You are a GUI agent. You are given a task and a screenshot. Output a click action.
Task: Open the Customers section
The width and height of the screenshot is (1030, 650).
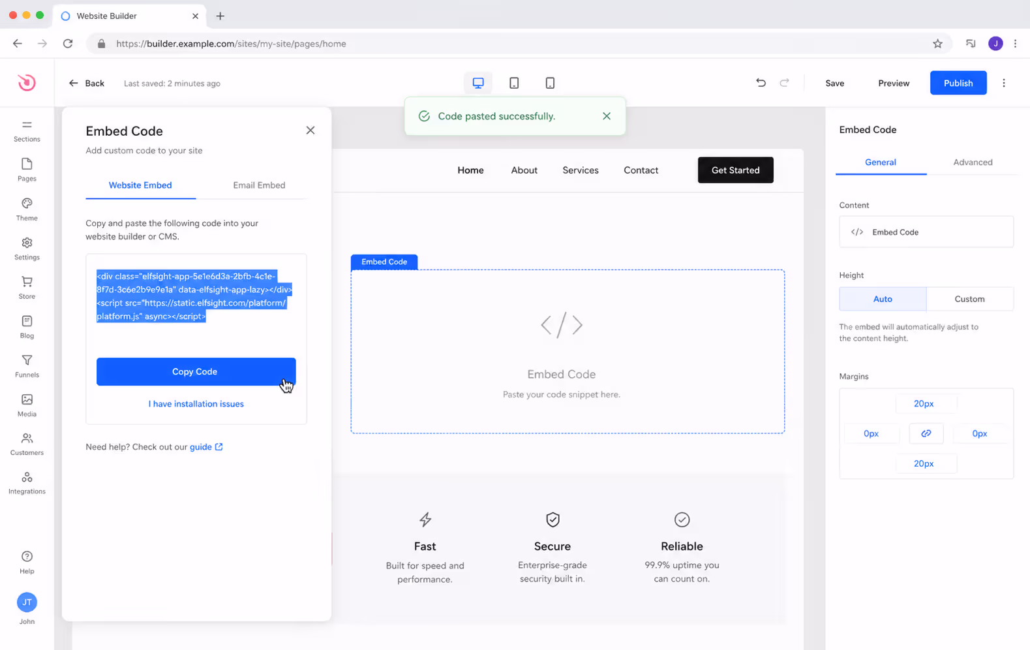point(27,444)
